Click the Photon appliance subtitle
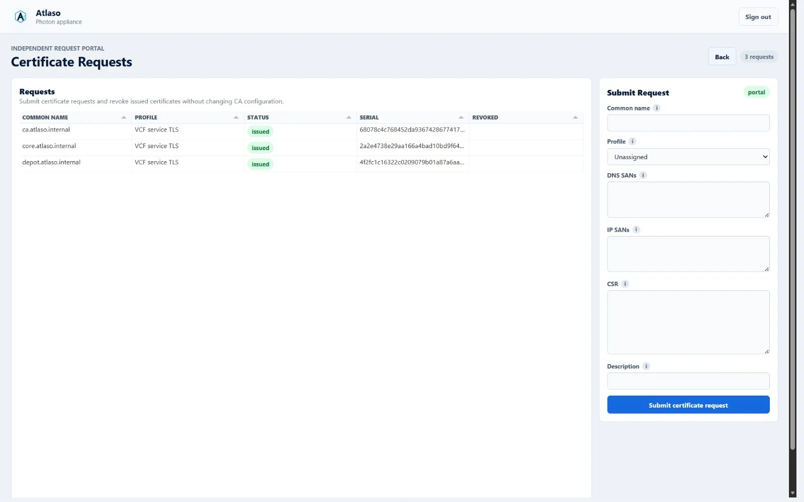The height and width of the screenshot is (502, 804). pyautogui.click(x=59, y=22)
